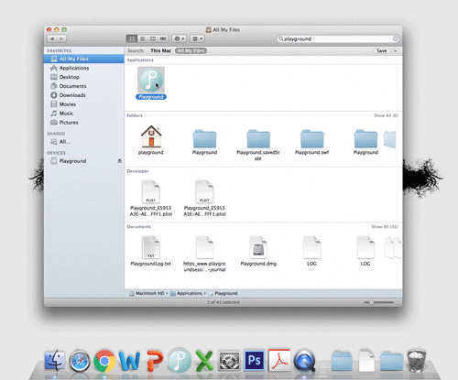Open Applications in sidebar
458x380 pixels.
[x=84, y=68]
